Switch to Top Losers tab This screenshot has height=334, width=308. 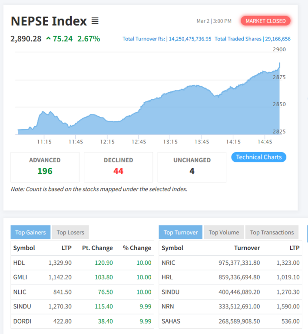tap(70, 232)
